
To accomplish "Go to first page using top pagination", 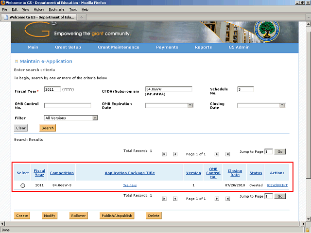I will coord(164,154).
